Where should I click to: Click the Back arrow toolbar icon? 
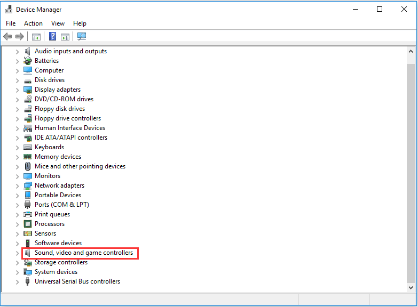[x=7, y=36]
